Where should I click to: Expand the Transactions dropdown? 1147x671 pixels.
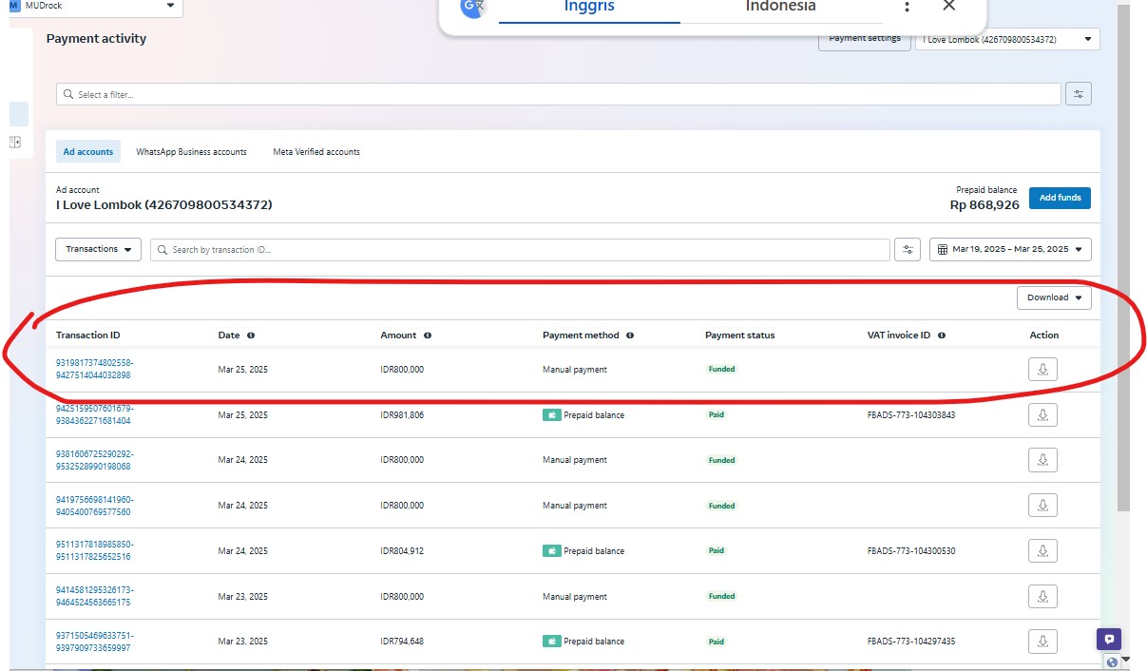coord(99,249)
